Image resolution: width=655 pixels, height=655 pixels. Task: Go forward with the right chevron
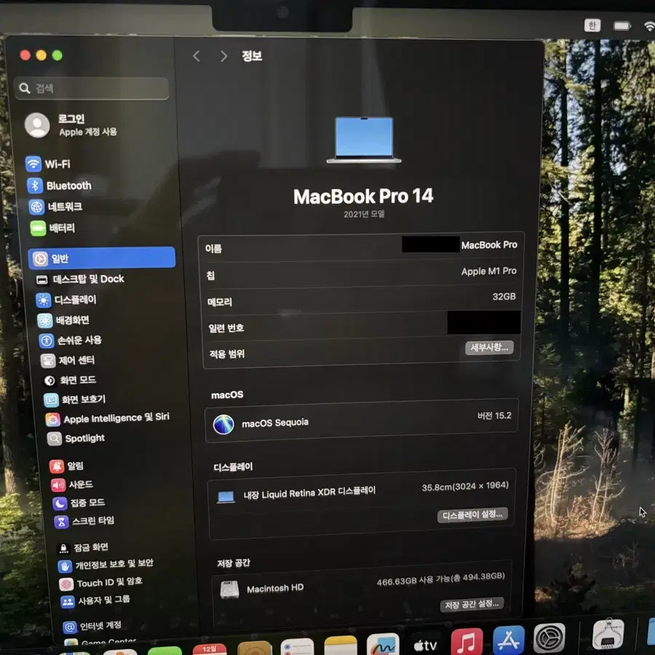(224, 56)
